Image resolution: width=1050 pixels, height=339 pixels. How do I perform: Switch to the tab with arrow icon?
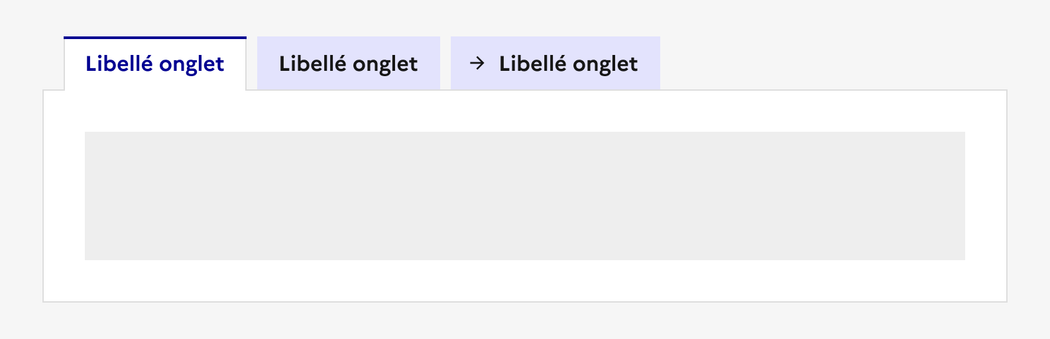(555, 64)
